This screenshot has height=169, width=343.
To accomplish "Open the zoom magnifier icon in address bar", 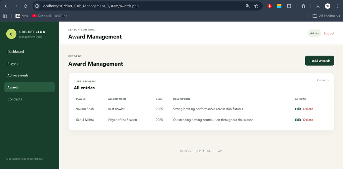I will click(x=248, y=6).
